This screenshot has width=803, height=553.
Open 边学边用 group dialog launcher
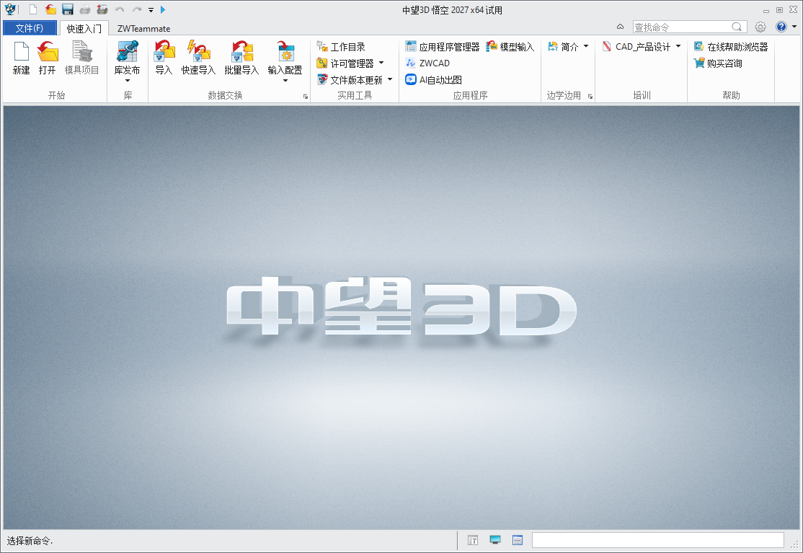590,97
